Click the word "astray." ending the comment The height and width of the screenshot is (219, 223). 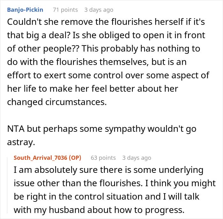(21, 142)
